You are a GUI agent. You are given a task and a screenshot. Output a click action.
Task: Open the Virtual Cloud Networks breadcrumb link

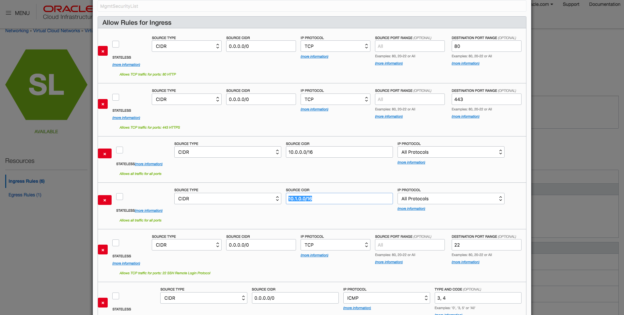[x=56, y=31]
